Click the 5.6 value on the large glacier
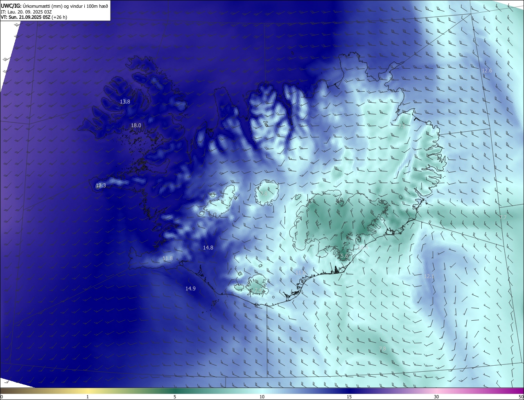This screenshot has width=524, height=400. coord(344,256)
